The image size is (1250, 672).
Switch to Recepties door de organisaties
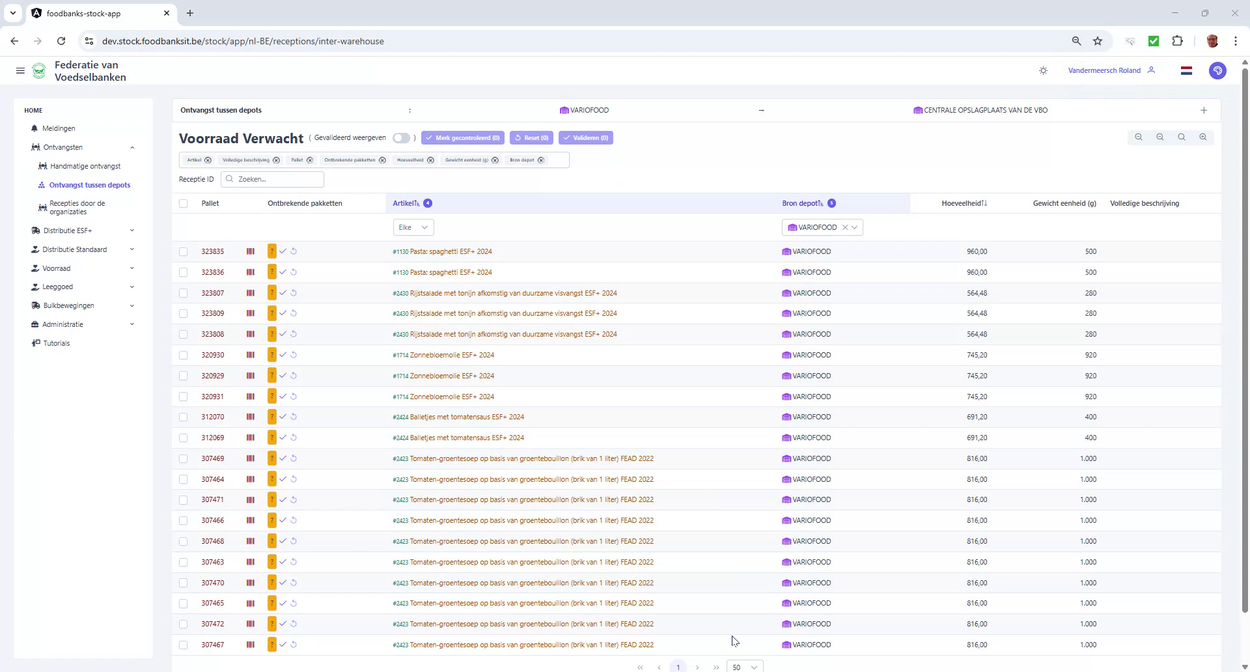77,207
